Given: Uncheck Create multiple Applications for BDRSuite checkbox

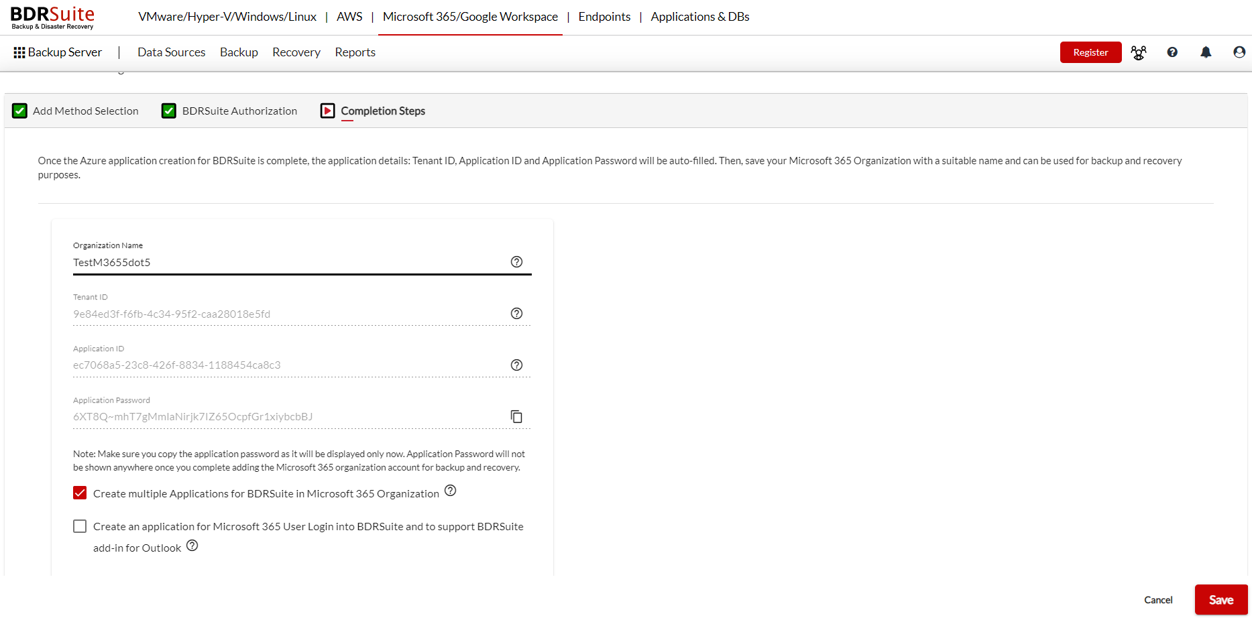Looking at the screenshot, I should pyautogui.click(x=80, y=493).
